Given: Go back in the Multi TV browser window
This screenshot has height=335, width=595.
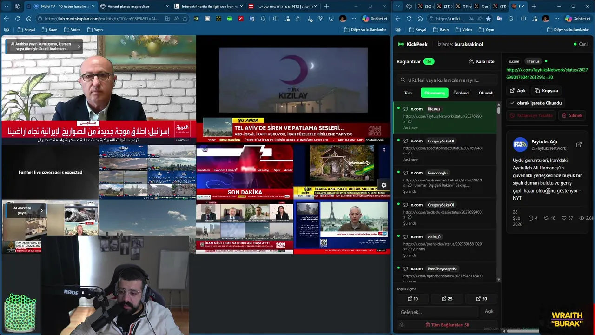Looking at the screenshot, I should [x=6, y=19].
